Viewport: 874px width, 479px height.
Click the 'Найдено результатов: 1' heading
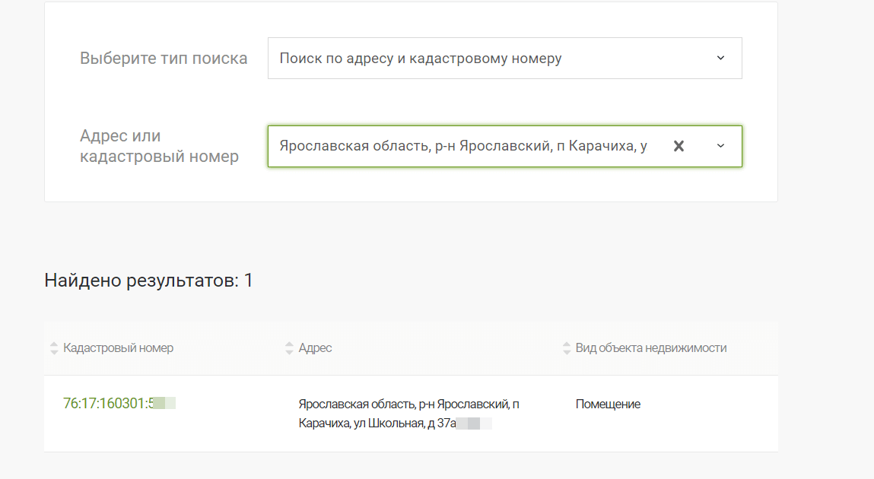point(149,281)
